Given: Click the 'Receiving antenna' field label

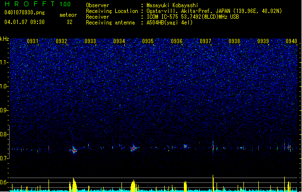Looking at the screenshot, I should [x=110, y=23].
